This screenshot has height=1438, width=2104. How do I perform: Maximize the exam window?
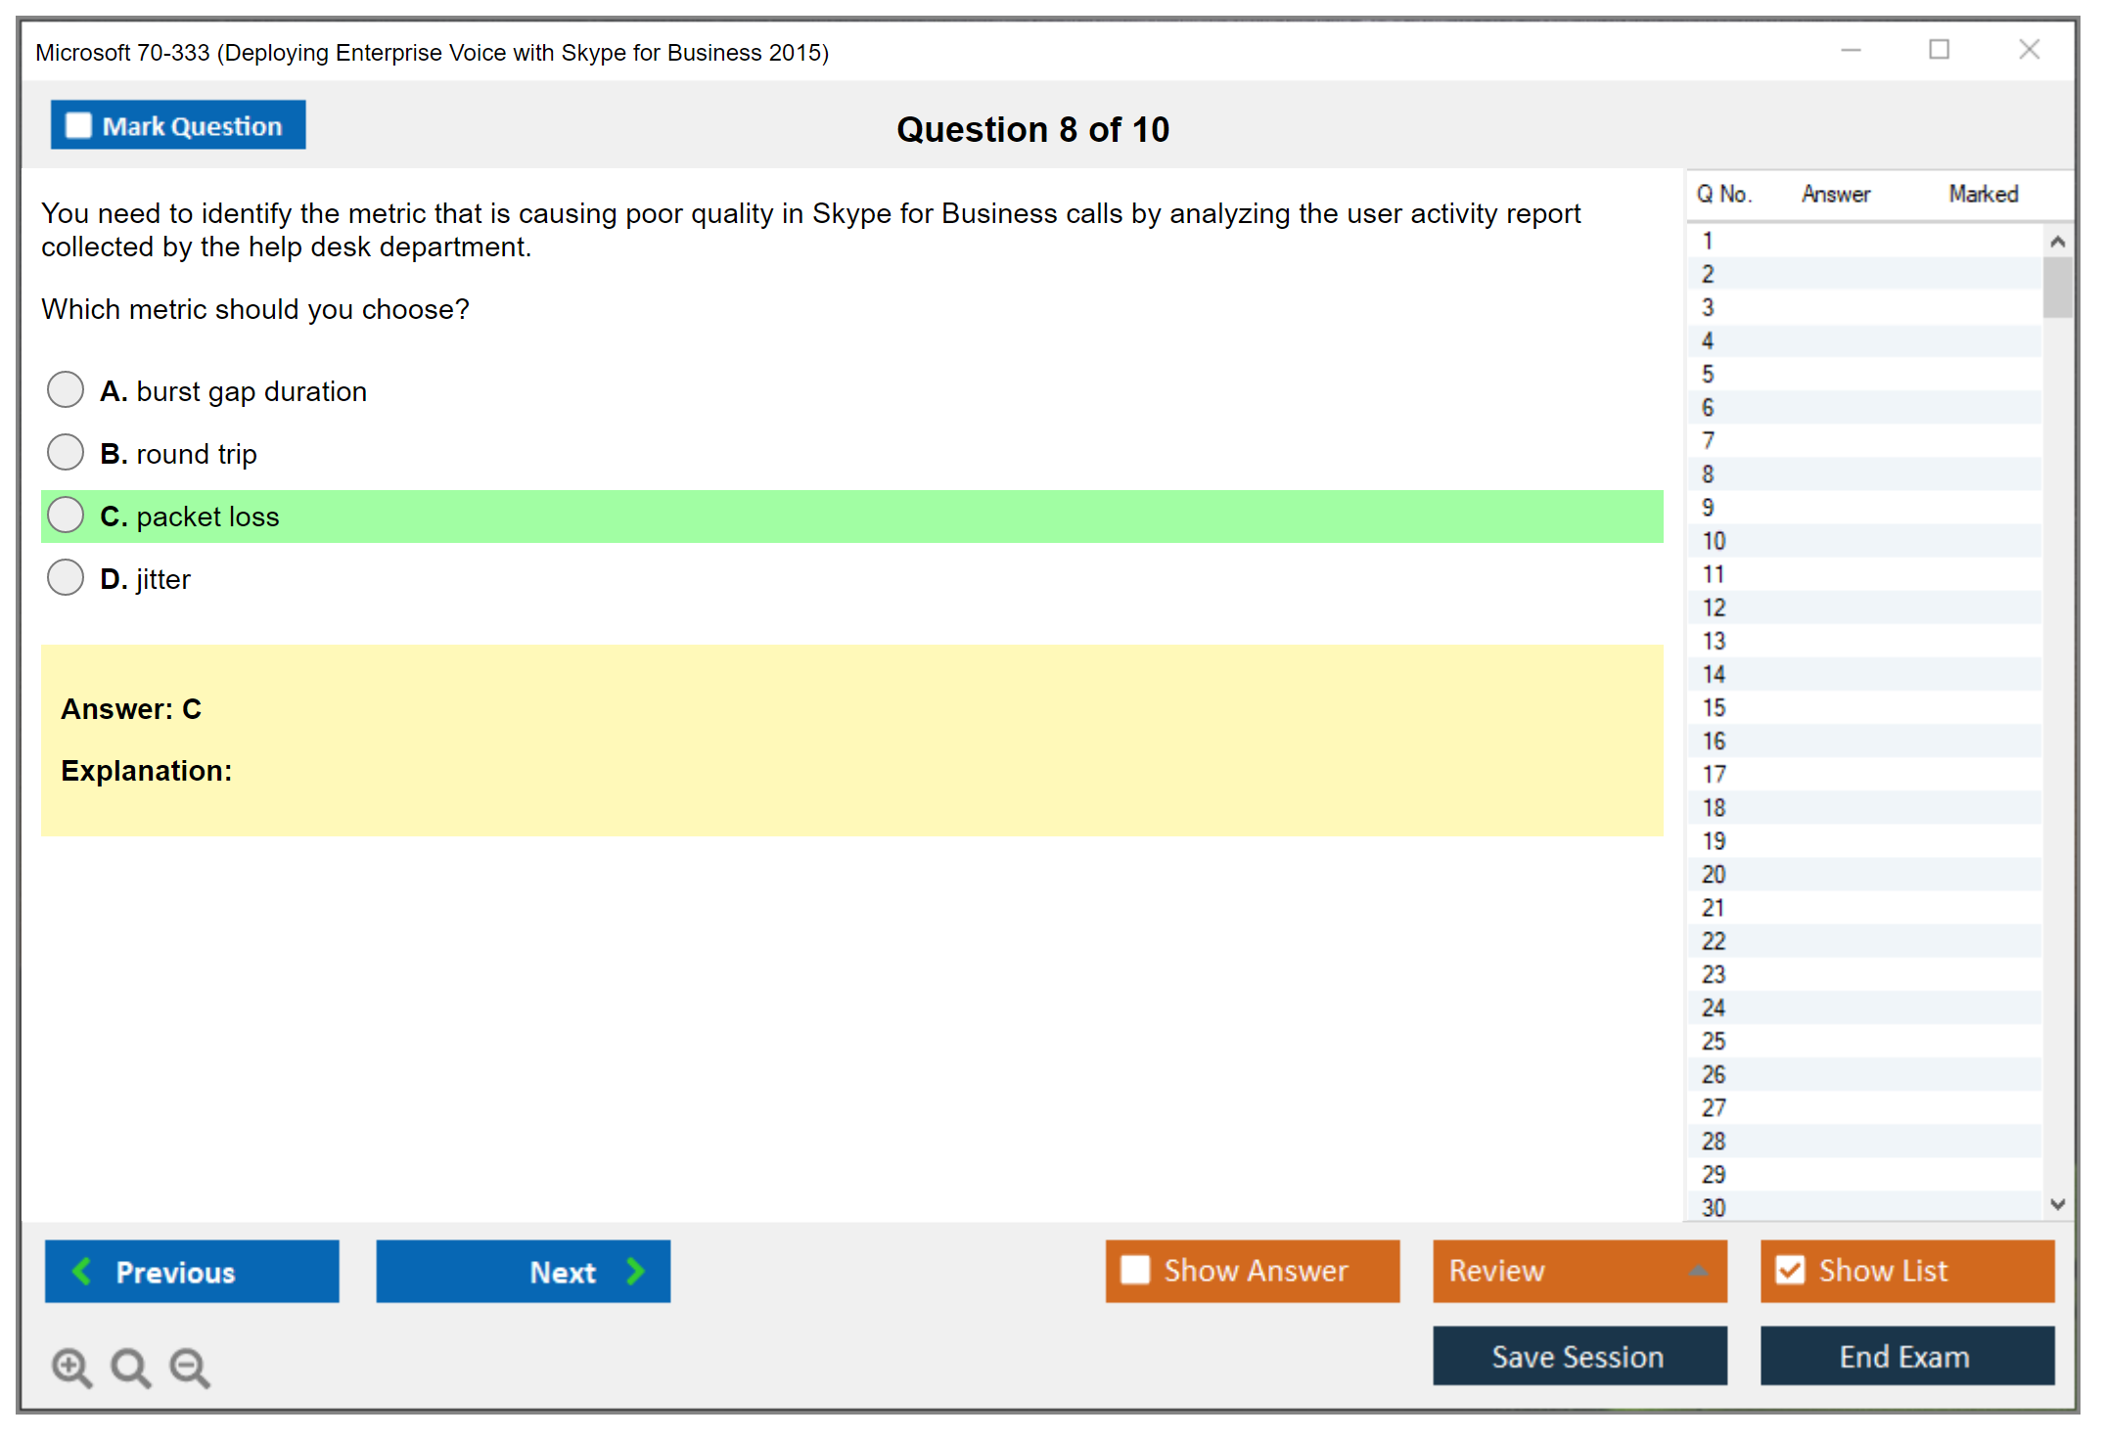click(x=1939, y=50)
